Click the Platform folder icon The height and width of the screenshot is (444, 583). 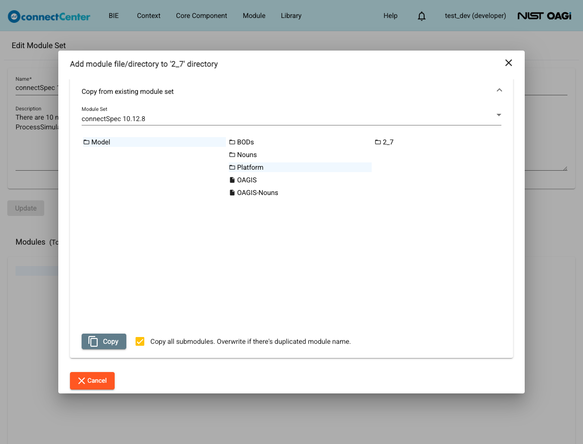tap(232, 167)
